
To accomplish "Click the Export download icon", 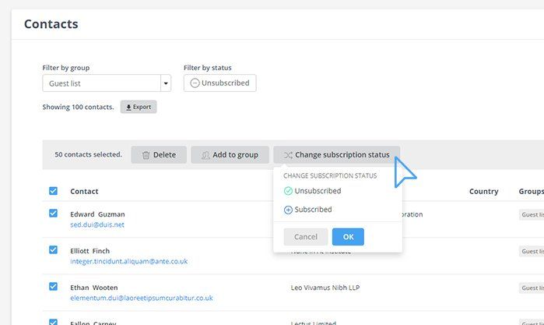I will tap(128, 107).
